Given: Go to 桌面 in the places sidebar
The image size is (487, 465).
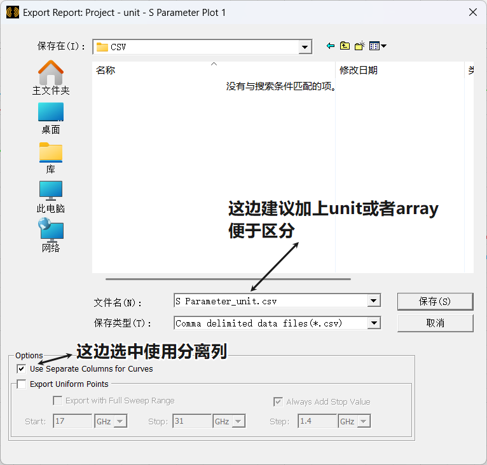Looking at the screenshot, I should point(51,118).
